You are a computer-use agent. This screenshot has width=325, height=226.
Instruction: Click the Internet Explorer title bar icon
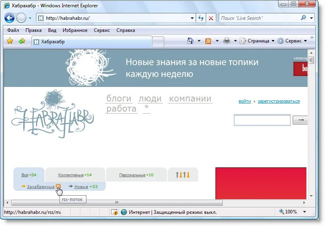coord(6,5)
